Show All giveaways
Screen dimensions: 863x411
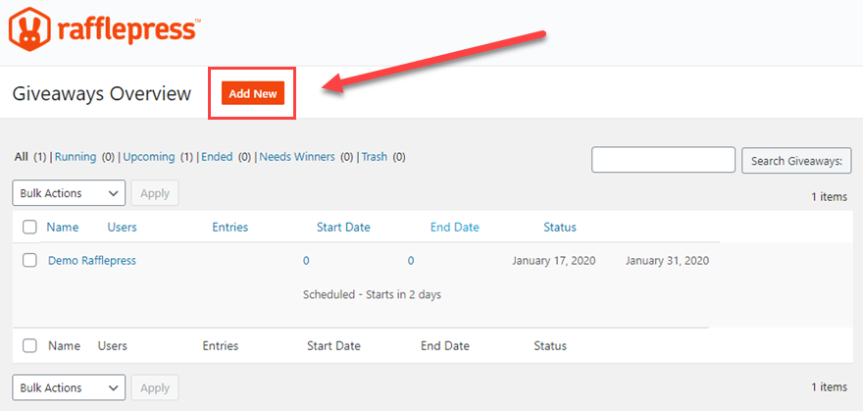click(x=22, y=157)
